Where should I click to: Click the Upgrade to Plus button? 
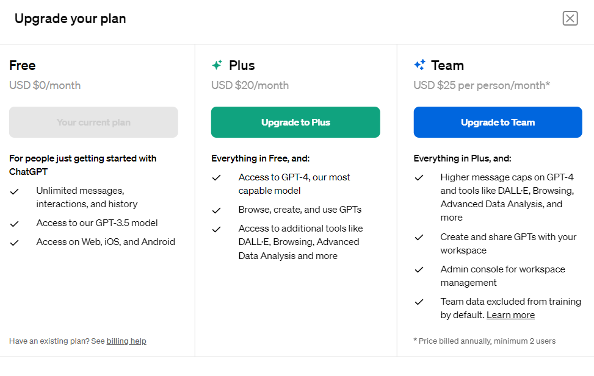[x=295, y=122]
